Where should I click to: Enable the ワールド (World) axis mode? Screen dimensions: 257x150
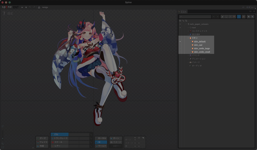[101, 146]
